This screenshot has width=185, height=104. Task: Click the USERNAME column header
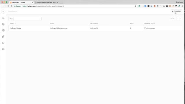94,23
